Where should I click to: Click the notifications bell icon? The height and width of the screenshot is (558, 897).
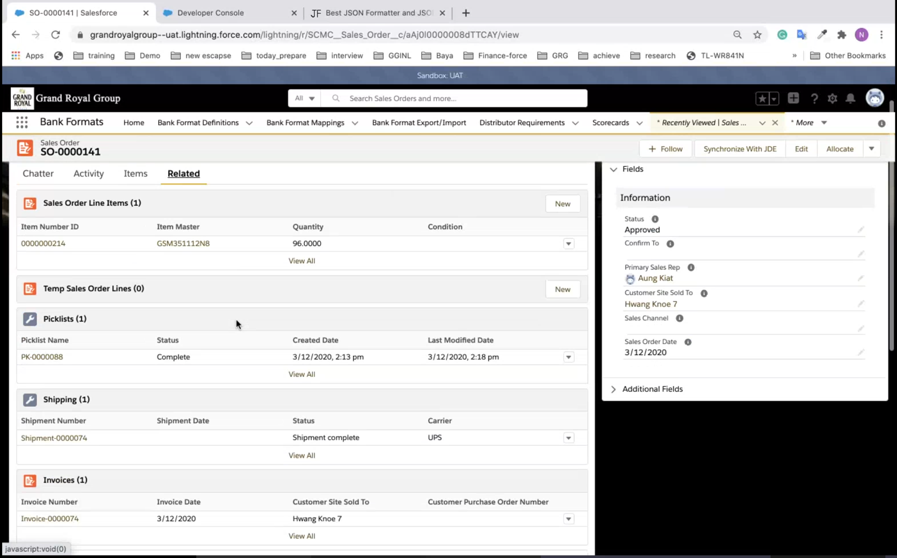click(x=850, y=99)
